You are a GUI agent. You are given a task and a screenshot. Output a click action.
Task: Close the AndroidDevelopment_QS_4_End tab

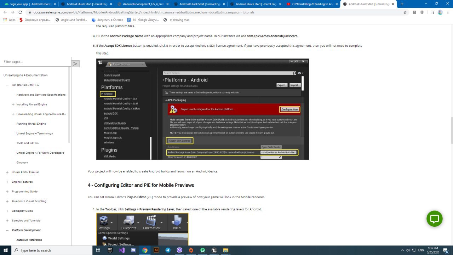point(167,4)
